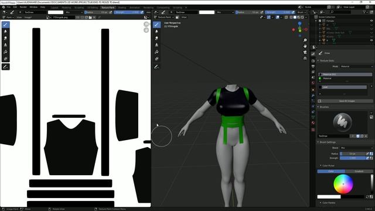
Task: Select the Color button in Color Picker
Action: (x=331, y=171)
